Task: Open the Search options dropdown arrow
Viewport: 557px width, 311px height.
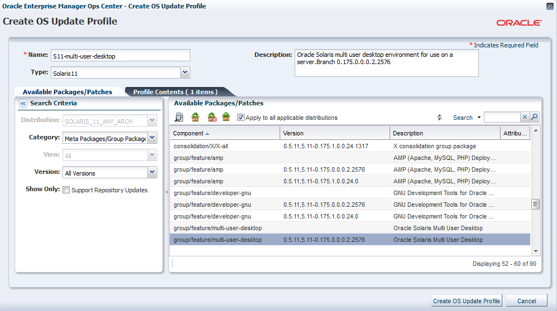Action: pyautogui.click(x=479, y=118)
